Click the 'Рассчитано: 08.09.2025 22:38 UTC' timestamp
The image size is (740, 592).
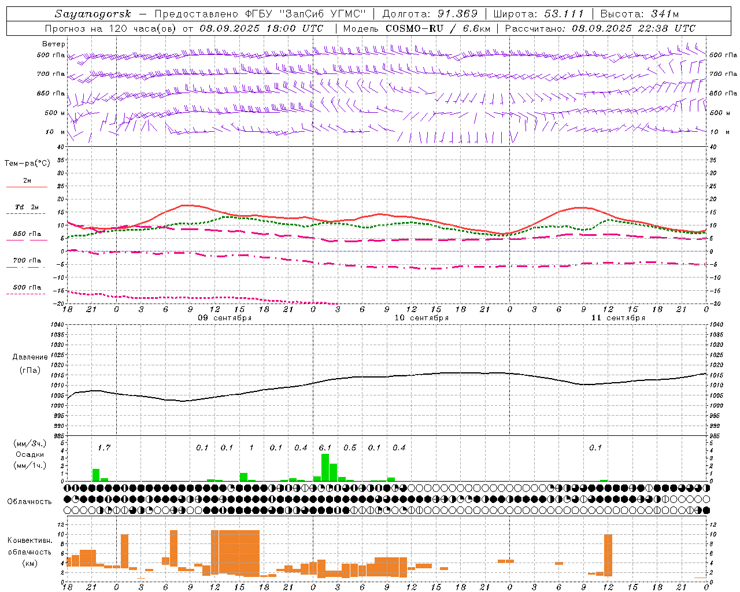pos(600,28)
